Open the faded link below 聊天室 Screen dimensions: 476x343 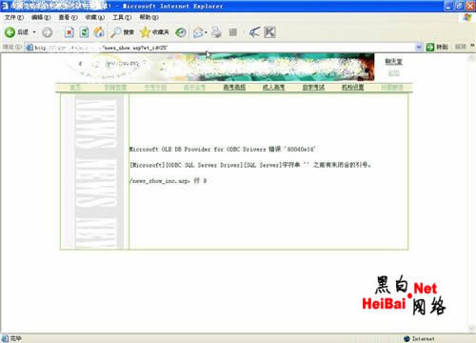[x=393, y=73]
